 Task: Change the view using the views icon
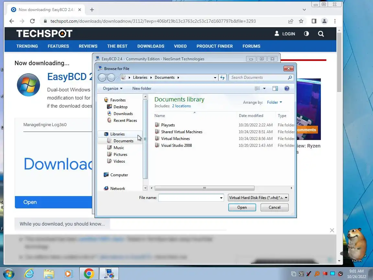coord(257,88)
